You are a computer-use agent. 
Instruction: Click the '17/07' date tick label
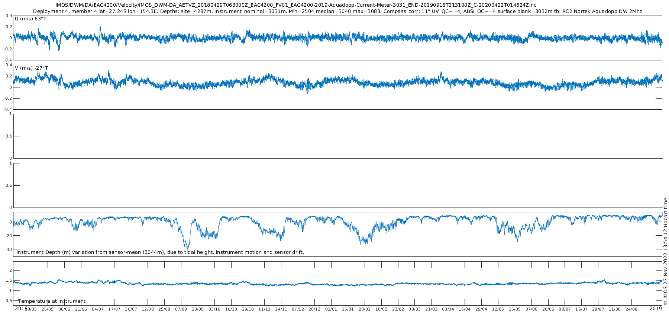[x=114, y=309]
